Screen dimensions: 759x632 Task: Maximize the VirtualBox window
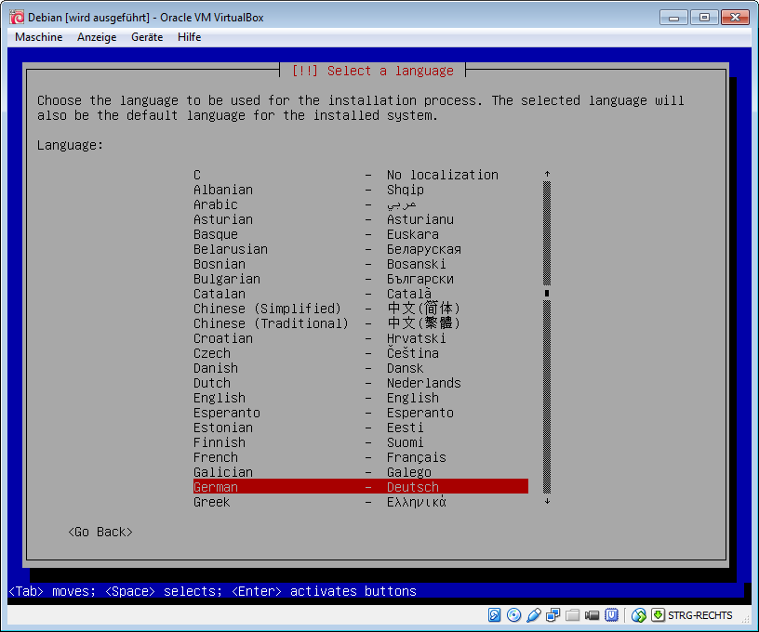coord(704,18)
